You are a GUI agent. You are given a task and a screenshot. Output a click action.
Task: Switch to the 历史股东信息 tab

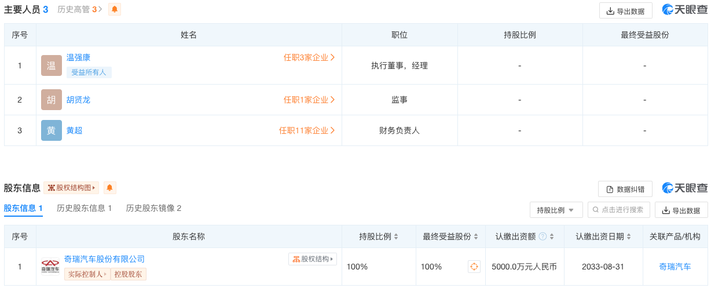[x=84, y=208]
